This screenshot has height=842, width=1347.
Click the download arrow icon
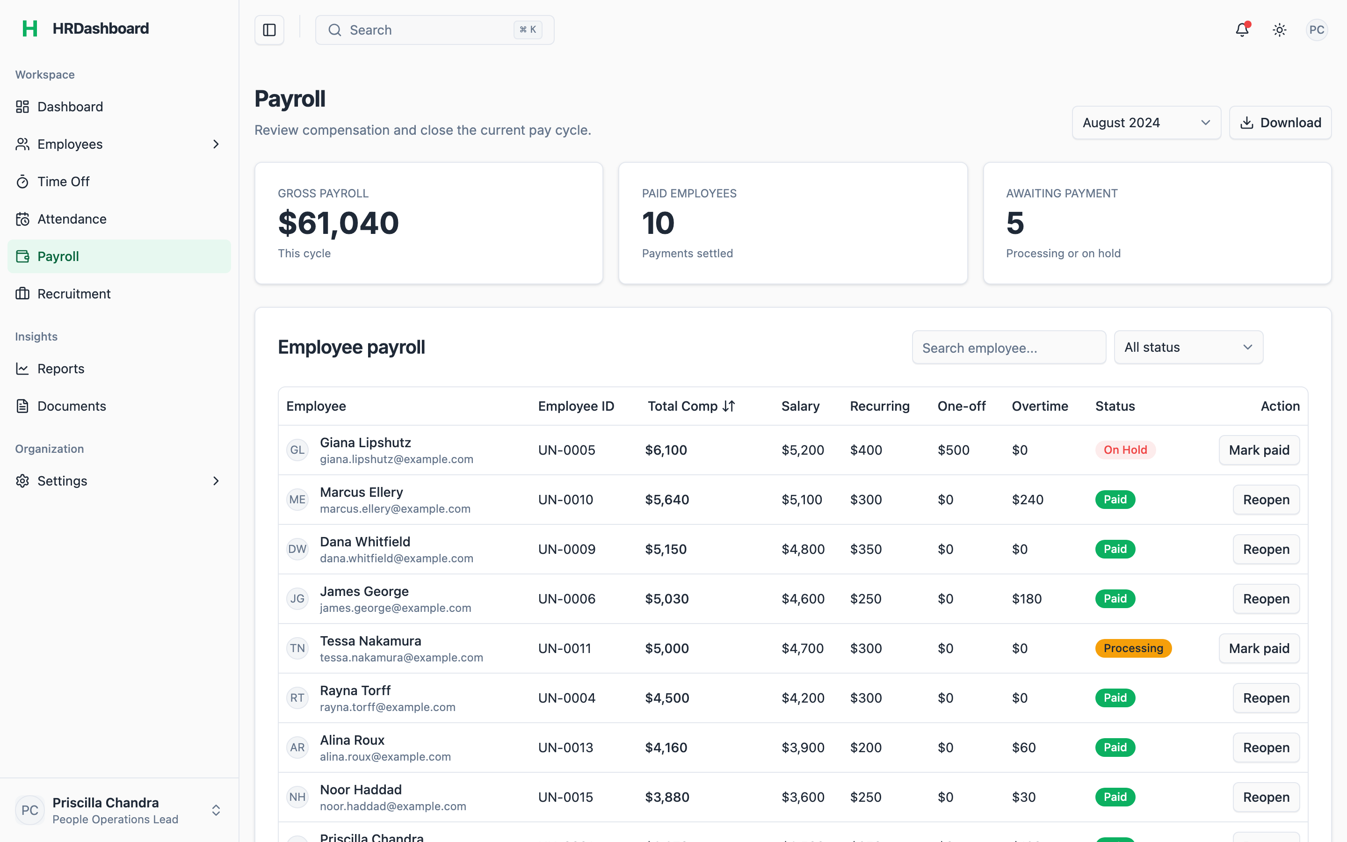coord(1247,123)
